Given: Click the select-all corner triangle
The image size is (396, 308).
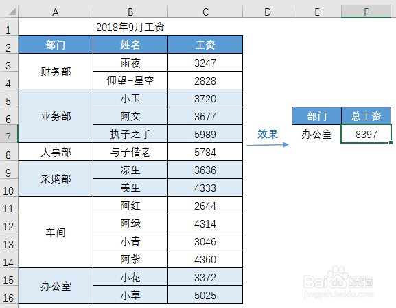Looking at the screenshot, I should [12, 12].
